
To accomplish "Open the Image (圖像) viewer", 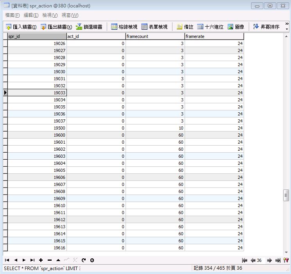I will click(x=236, y=27).
